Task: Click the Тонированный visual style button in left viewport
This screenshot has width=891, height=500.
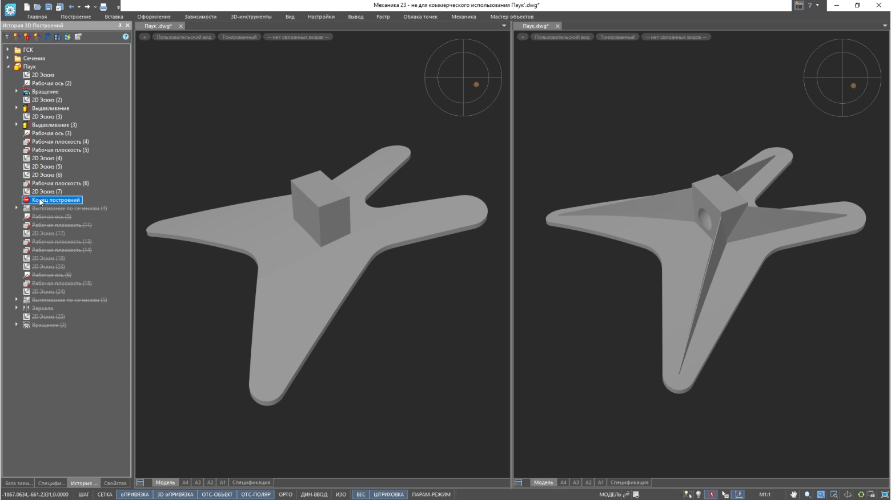Action: [239, 37]
